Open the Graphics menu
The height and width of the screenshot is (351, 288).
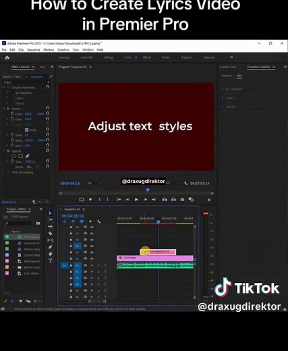(63, 50)
